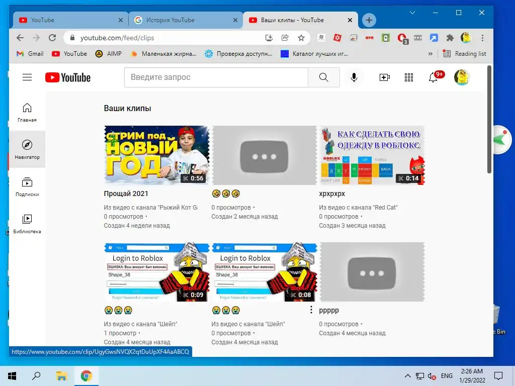Close the История YouTube tab
This screenshot has height=386, width=515.
tap(235, 20)
